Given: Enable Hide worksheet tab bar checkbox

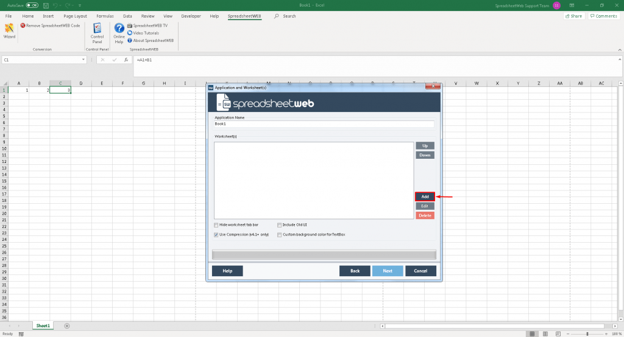Looking at the screenshot, I should tap(216, 225).
